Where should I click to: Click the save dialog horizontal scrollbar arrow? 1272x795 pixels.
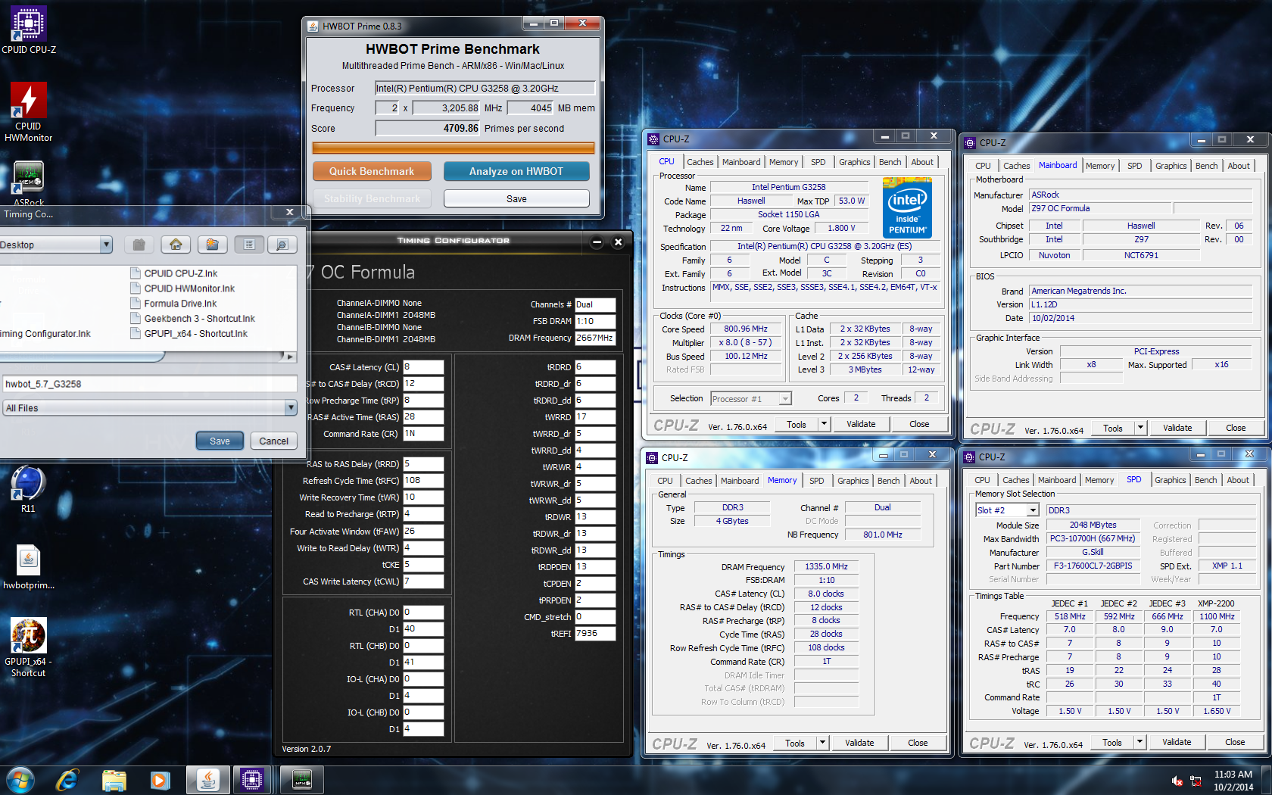[x=289, y=356]
